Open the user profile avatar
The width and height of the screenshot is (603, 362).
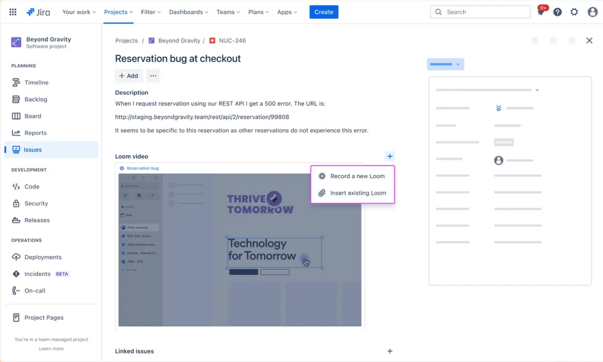coord(592,12)
